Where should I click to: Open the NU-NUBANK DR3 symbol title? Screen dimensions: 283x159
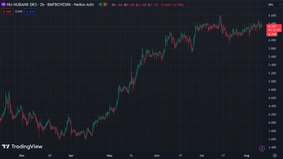pos(50,4)
